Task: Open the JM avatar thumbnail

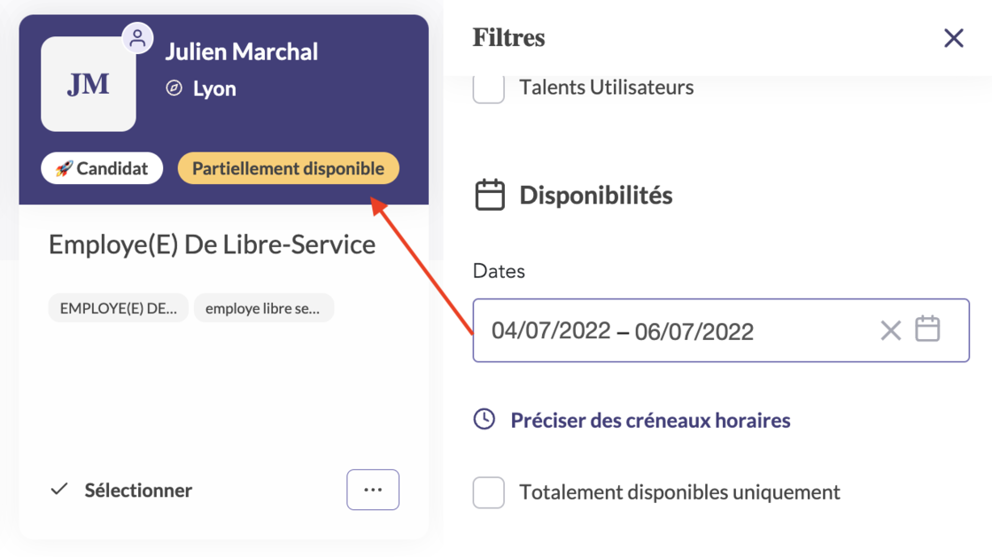Action: pos(89,84)
